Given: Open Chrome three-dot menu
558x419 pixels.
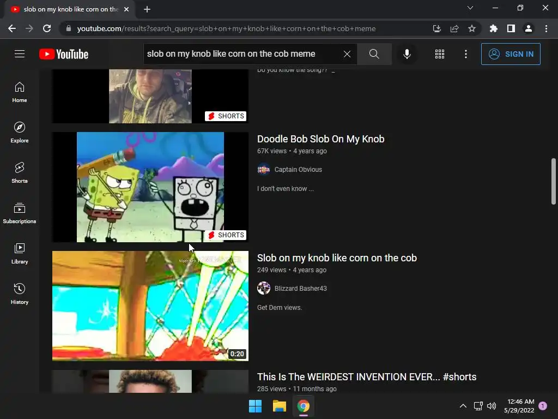Looking at the screenshot, I should [546, 28].
